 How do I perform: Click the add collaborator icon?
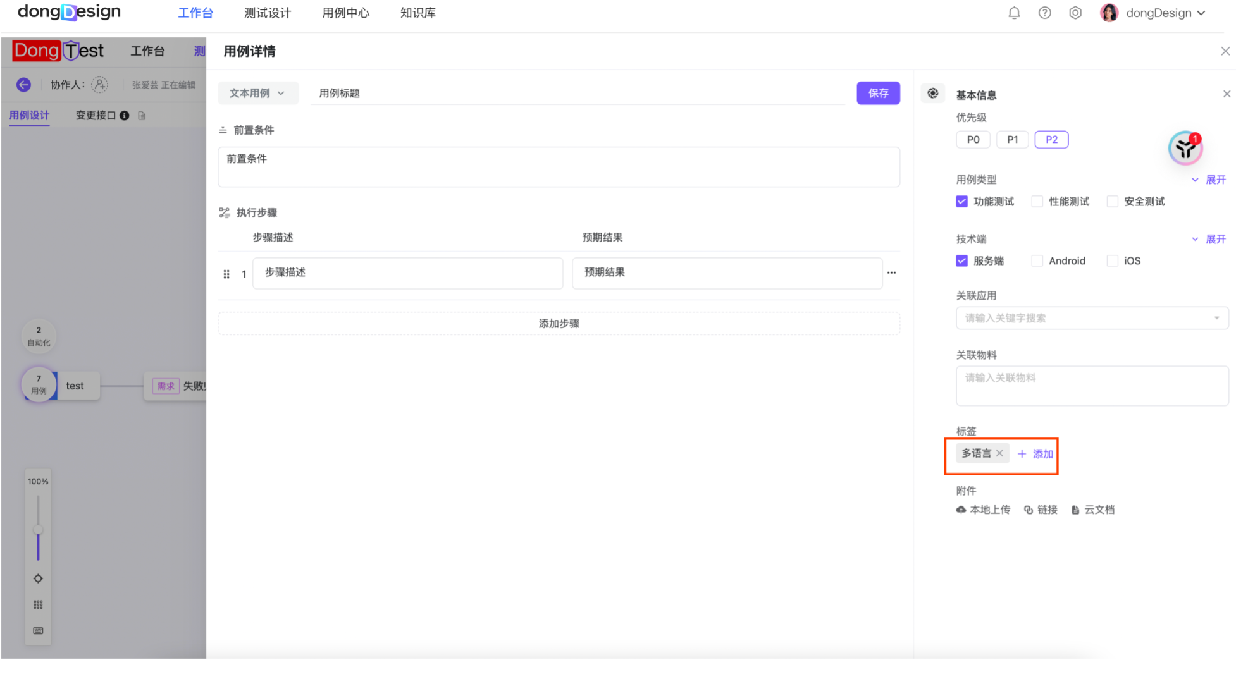click(x=99, y=85)
